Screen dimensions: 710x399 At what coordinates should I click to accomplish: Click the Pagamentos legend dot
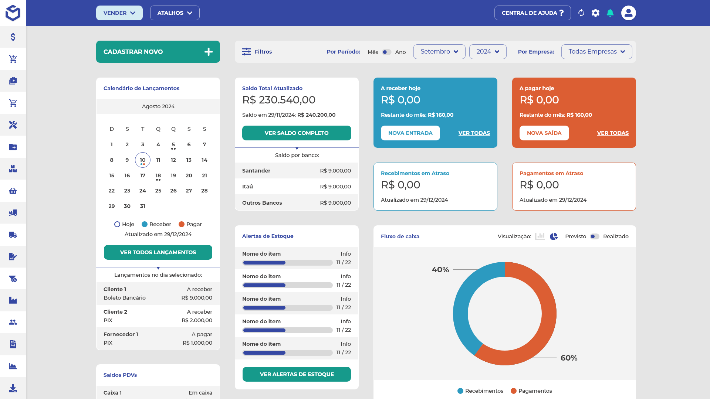pos(514,391)
